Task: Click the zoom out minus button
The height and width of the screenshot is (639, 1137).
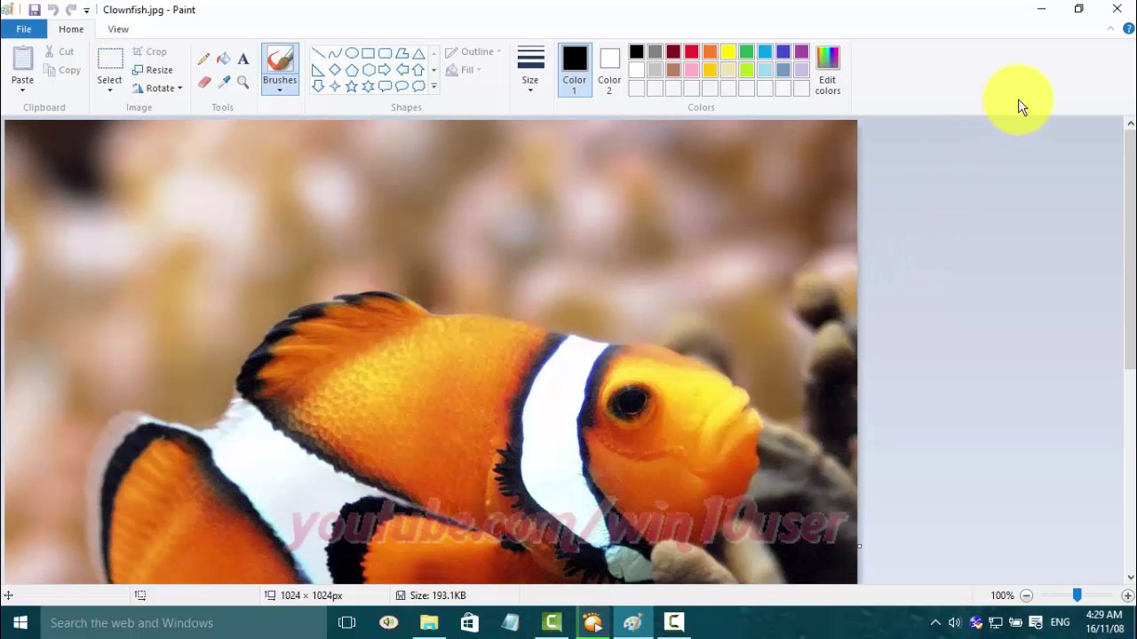Action: [x=1026, y=596]
